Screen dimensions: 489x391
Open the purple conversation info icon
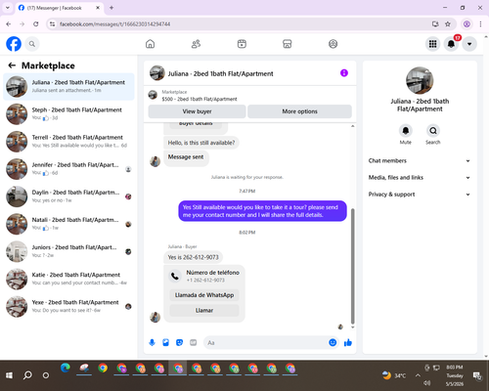click(344, 73)
